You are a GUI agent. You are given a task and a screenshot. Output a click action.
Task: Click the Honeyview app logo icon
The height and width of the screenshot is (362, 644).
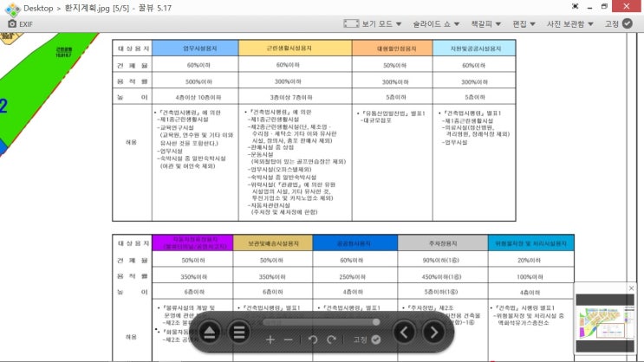(12, 9)
